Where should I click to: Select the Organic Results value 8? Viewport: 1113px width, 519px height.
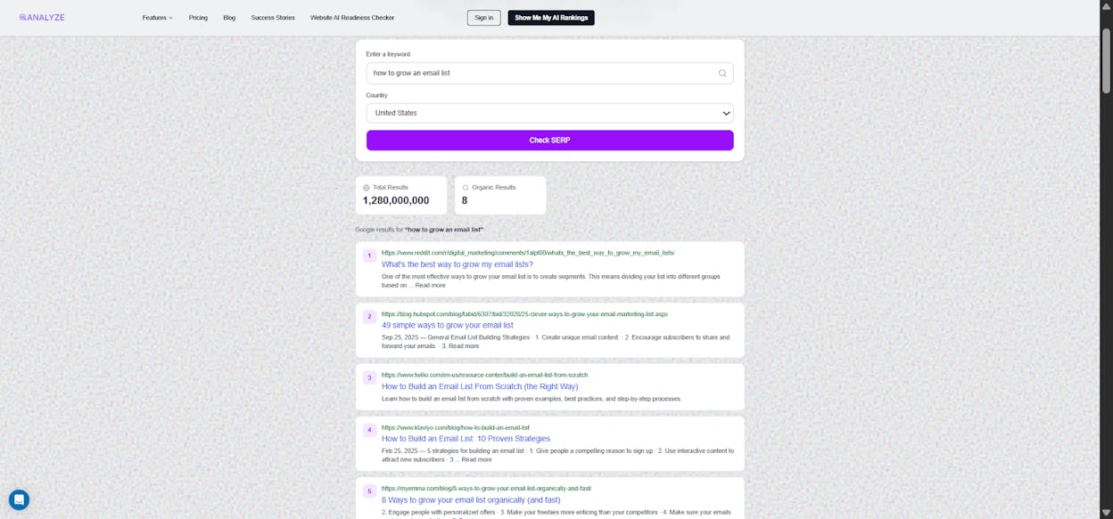[x=464, y=200]
